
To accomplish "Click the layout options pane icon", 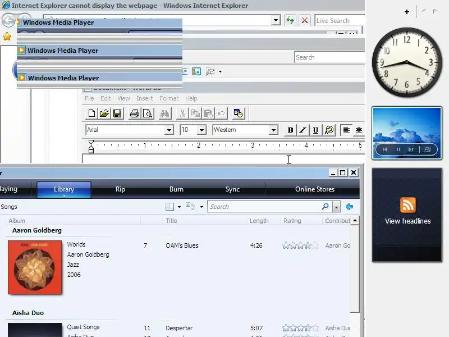I will 170,207.
